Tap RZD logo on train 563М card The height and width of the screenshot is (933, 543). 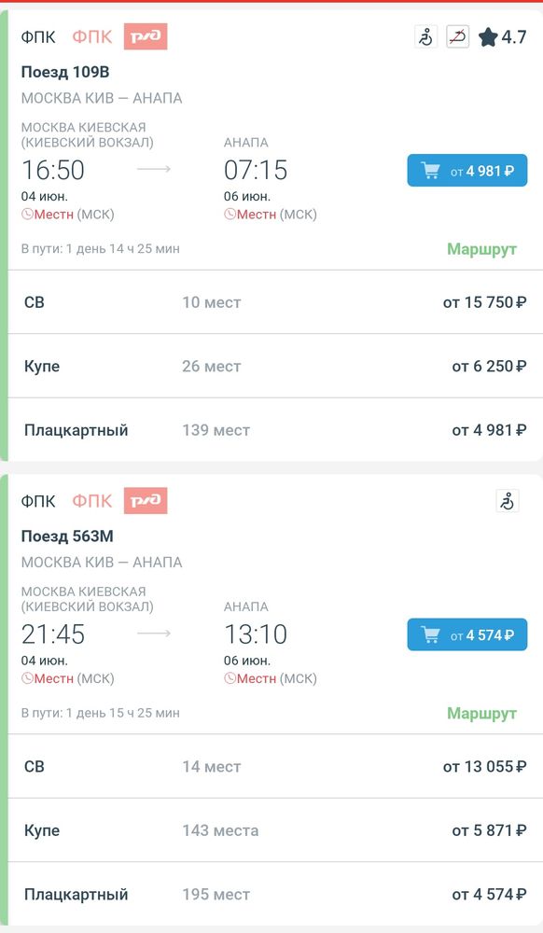tap(146, 500)
